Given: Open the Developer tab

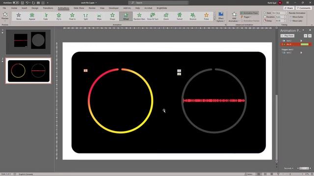Looking at the screenshot, I should (x=114, y=8).
